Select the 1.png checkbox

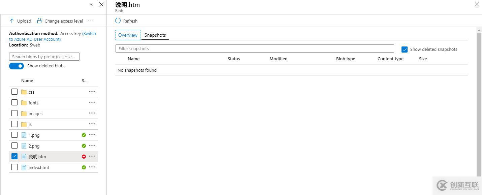coord(14,135)
